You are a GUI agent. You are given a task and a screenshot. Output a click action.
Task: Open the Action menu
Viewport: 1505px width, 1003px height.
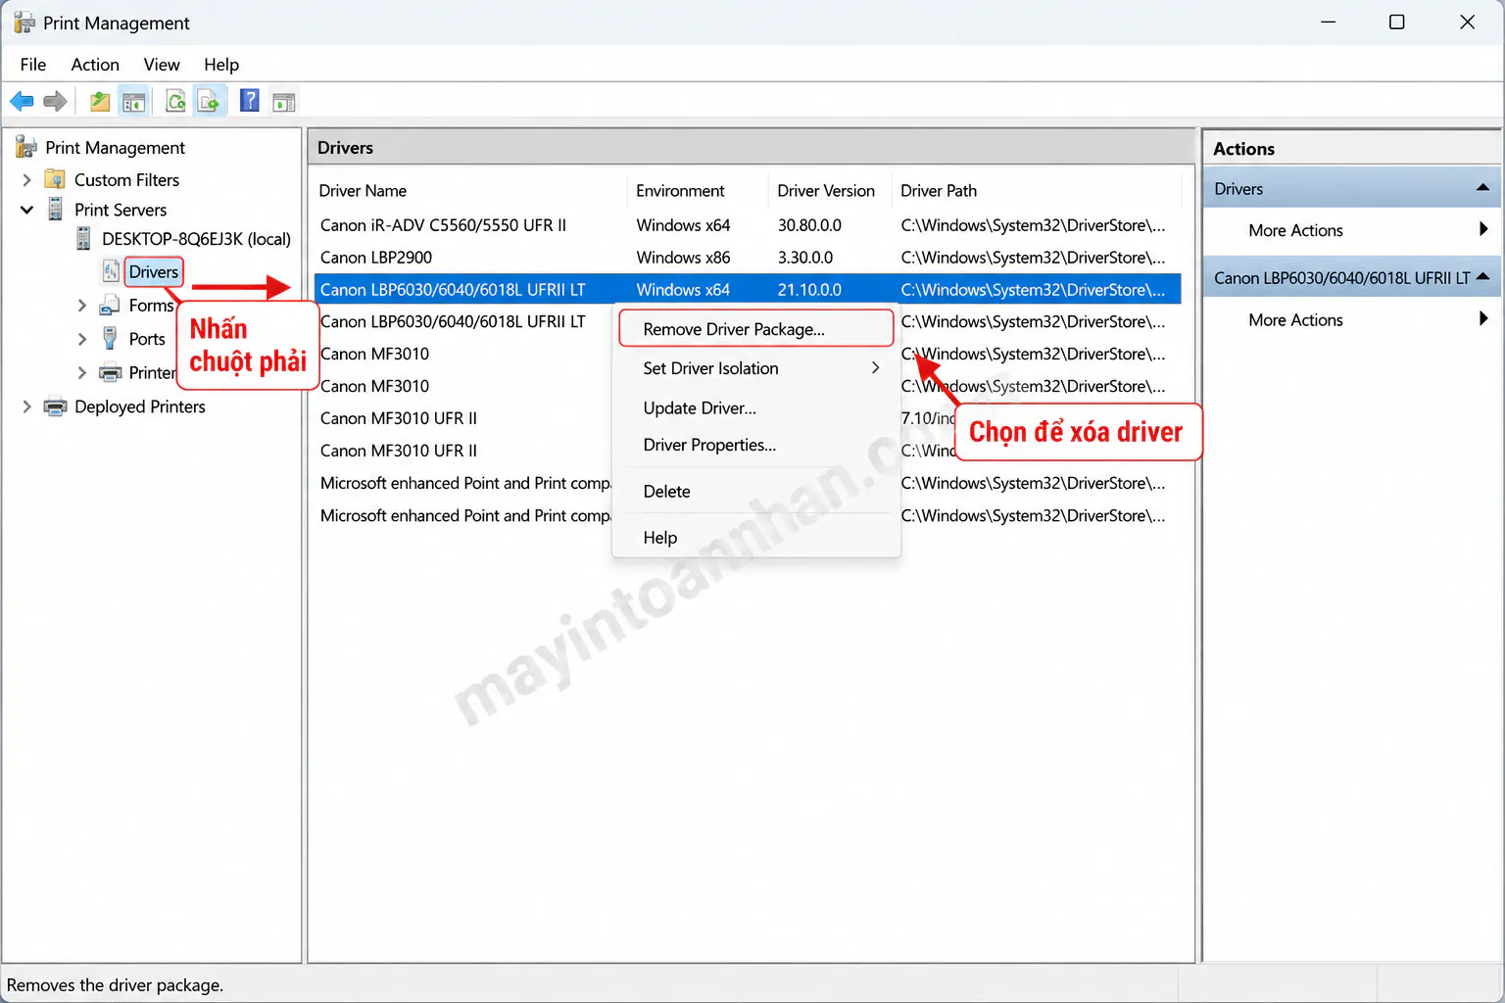click(x=95, y=64)
